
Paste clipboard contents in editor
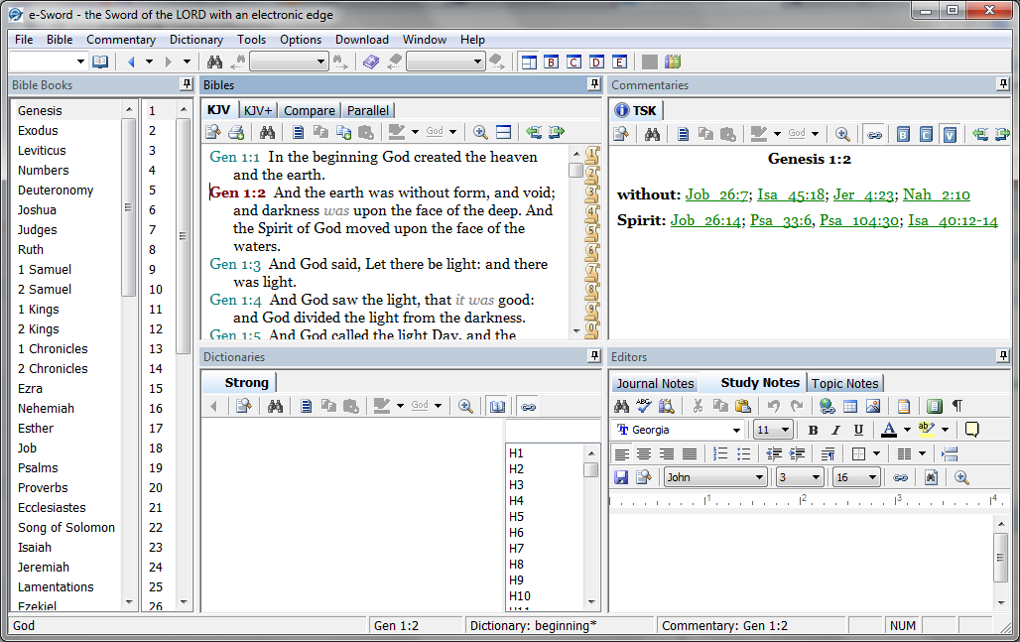coord(743,406)
